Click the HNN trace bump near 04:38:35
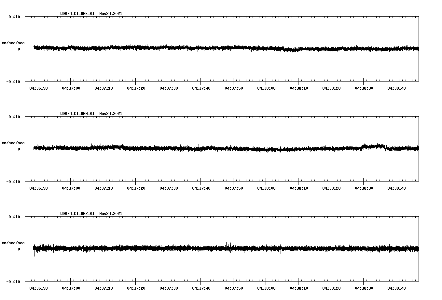This screenshot has height=300, width=442. tap(373, 146)
